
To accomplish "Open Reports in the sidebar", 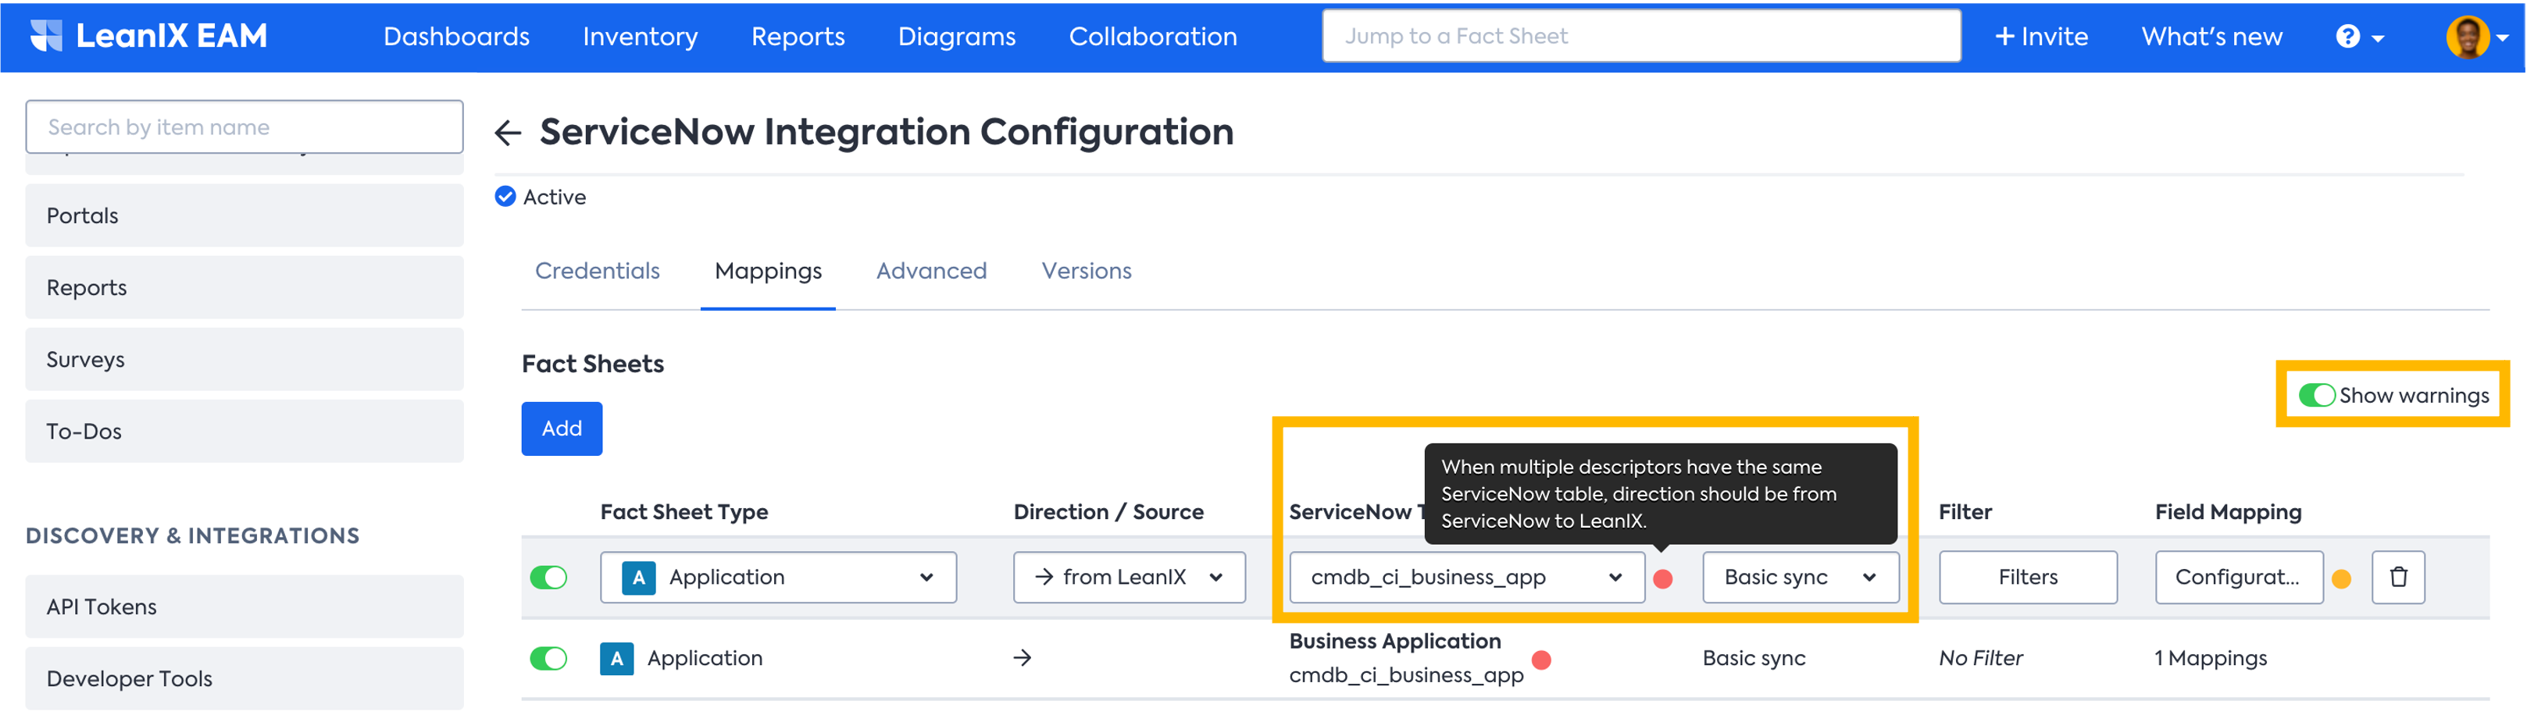I will 244,287.
